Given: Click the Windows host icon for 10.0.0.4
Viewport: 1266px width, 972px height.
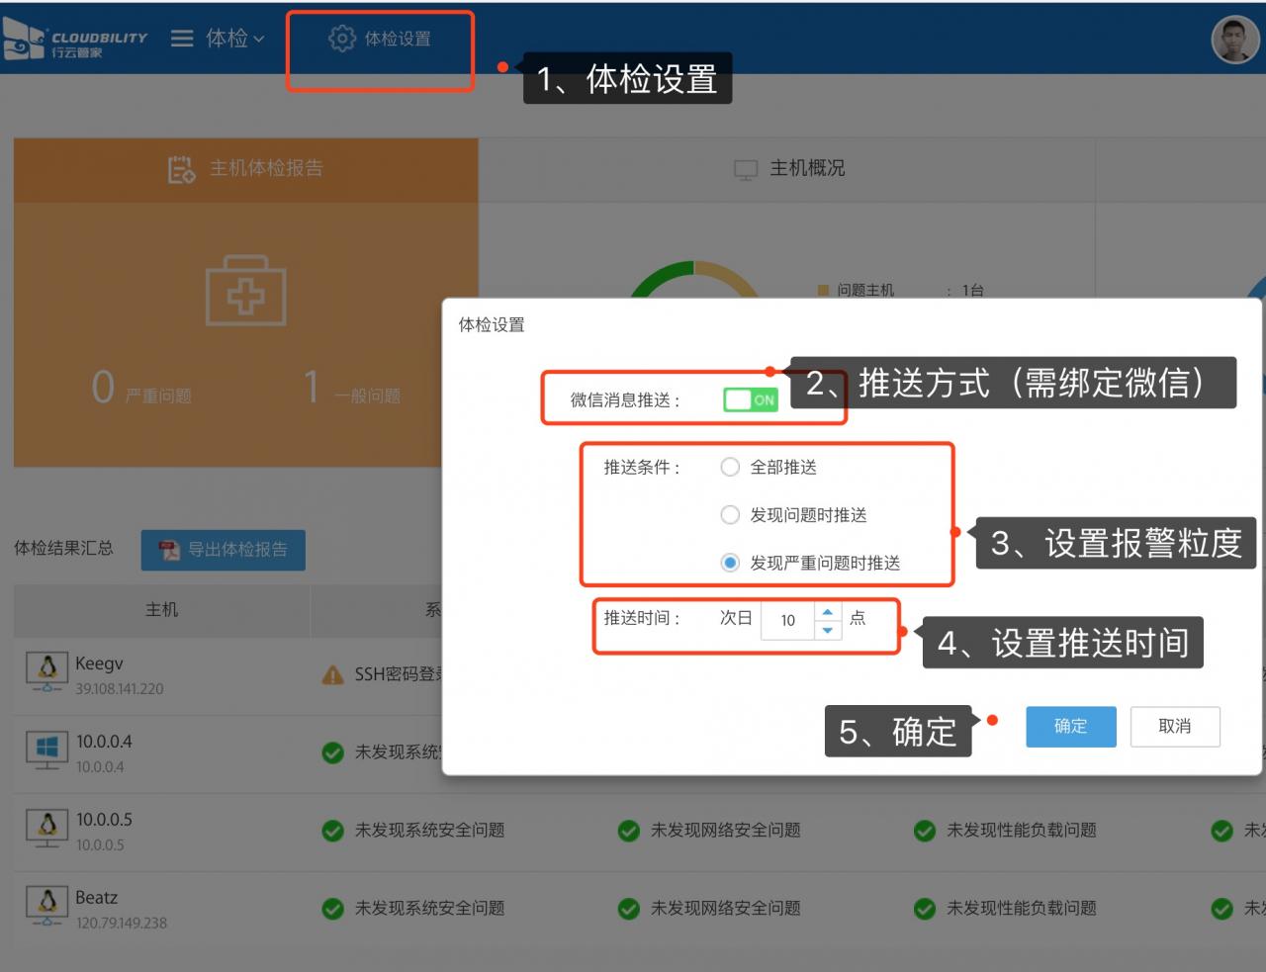Looking at the screenshot, I should pyautogui.click(x=46, y=751).
